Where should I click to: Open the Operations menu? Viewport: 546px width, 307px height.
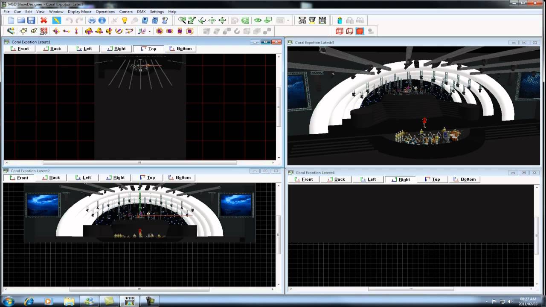105,12
